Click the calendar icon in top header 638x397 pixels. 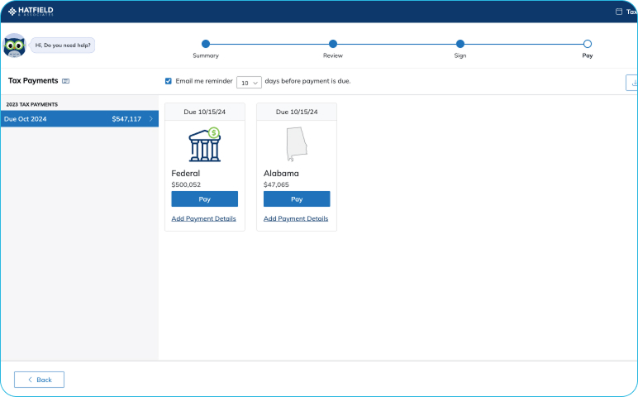click(619, 12)
